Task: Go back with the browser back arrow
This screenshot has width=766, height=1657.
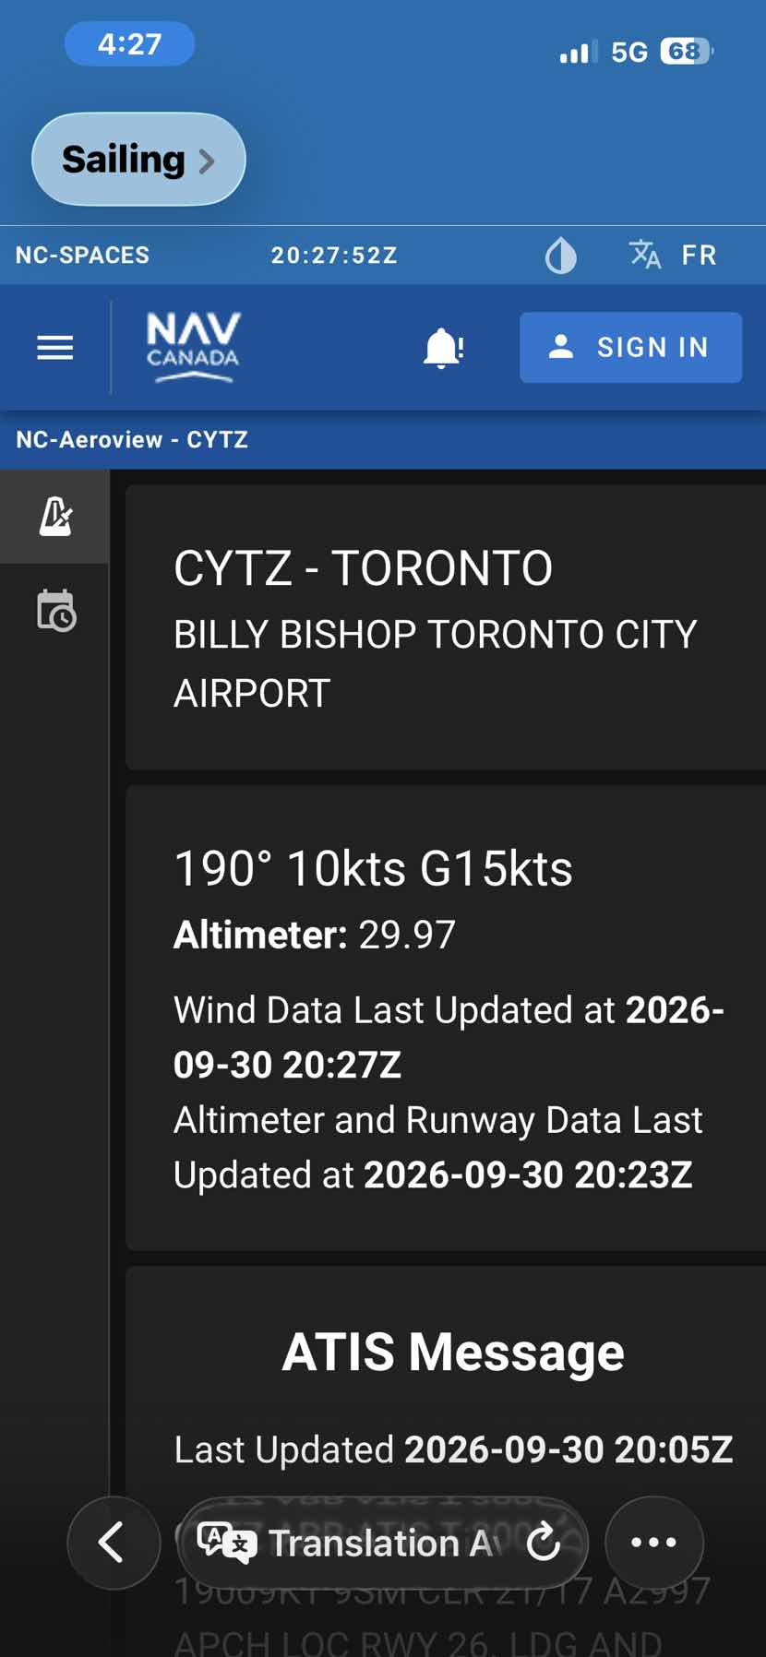Action: [114, 1543]
